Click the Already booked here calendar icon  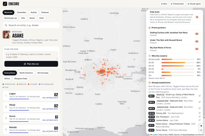pyautogui.click(x=150, y=83)
